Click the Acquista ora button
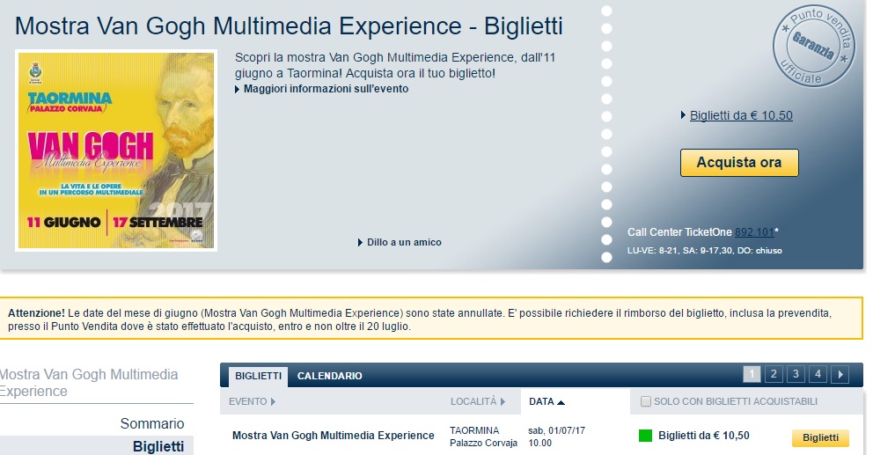 click(x=738, y=163)
